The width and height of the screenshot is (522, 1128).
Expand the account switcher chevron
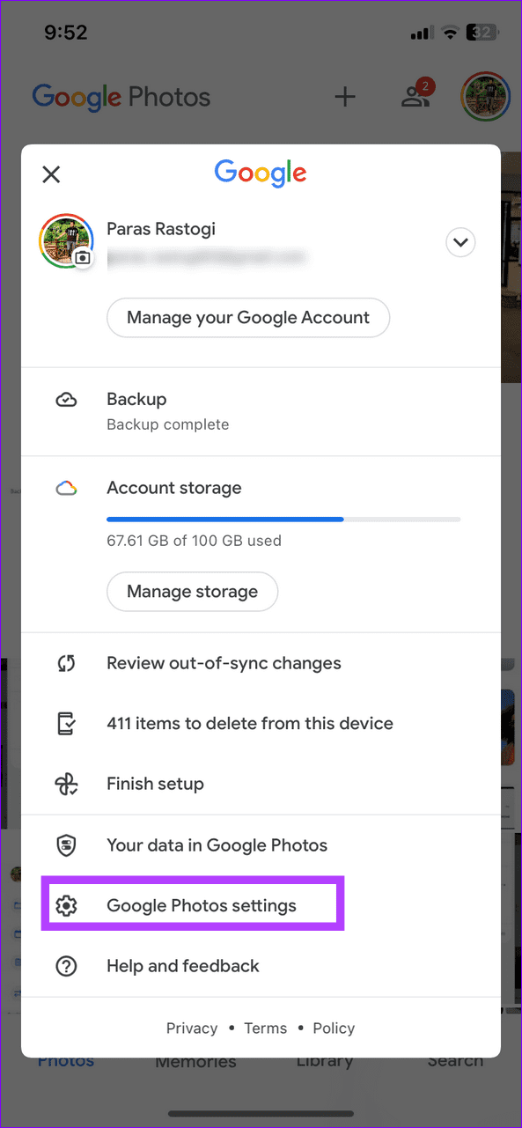460,241
